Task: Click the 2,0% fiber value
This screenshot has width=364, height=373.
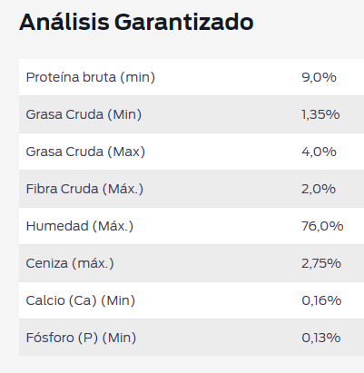Action: (x=319, y=189)
